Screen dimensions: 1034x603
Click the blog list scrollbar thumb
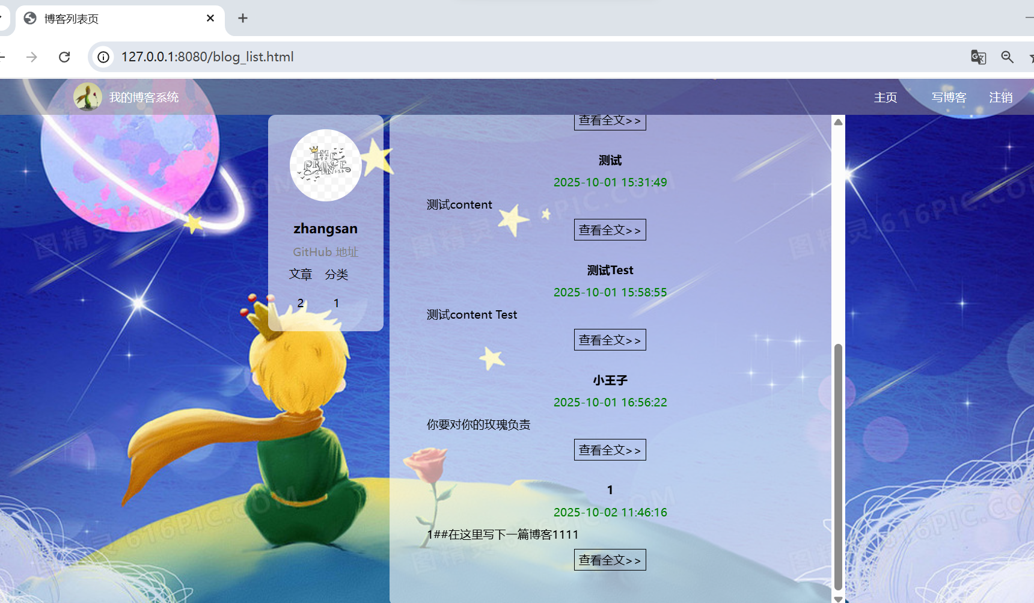pos(838,467)
